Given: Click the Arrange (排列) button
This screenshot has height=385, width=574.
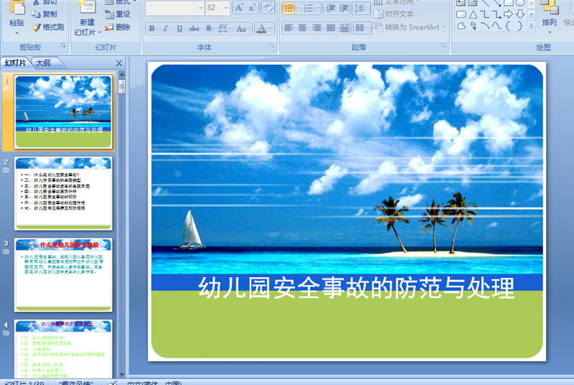Looking at the screenshot, I should tap(549, 22).
